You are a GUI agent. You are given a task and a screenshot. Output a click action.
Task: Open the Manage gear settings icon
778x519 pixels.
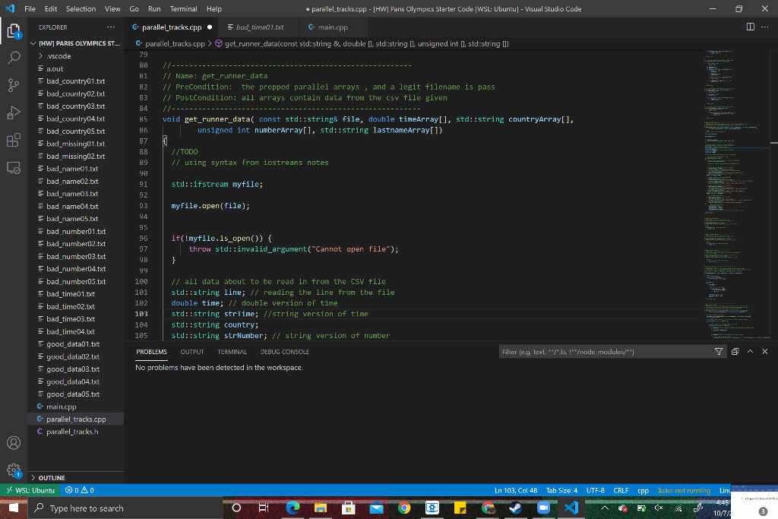[x=14, y=469]
